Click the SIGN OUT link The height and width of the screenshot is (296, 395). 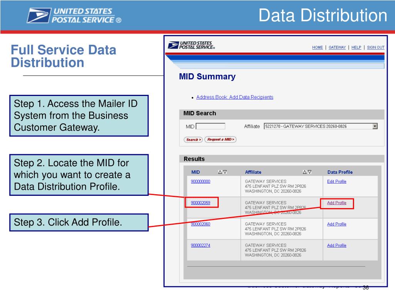tap(376, 47)
